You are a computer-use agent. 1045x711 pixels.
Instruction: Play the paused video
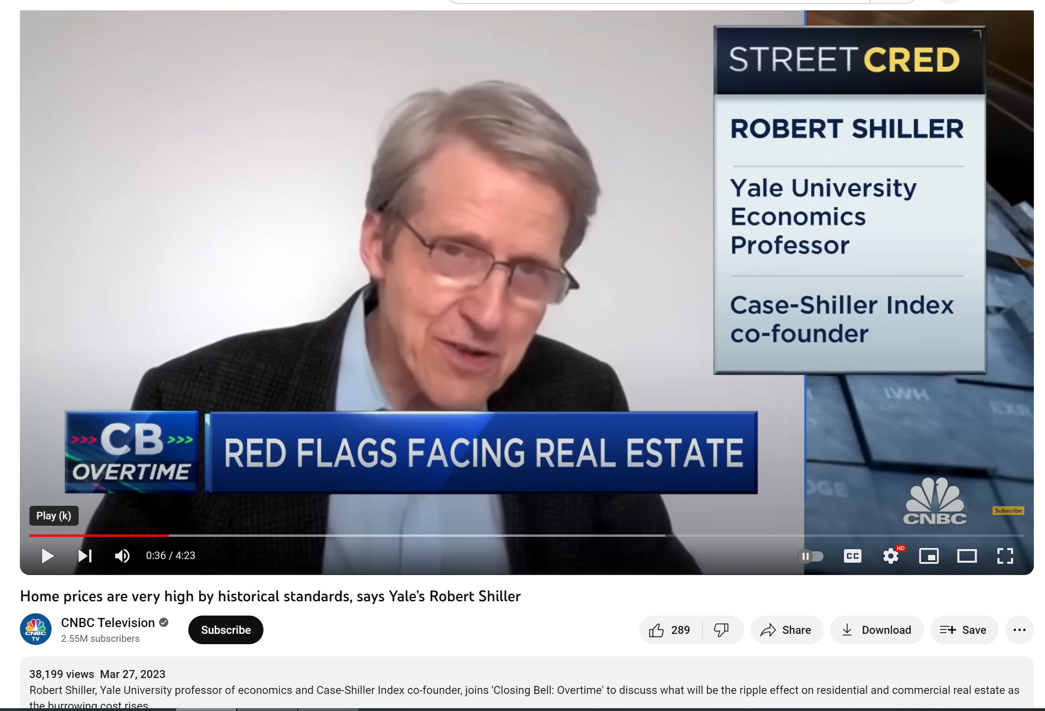click(47, 556)
